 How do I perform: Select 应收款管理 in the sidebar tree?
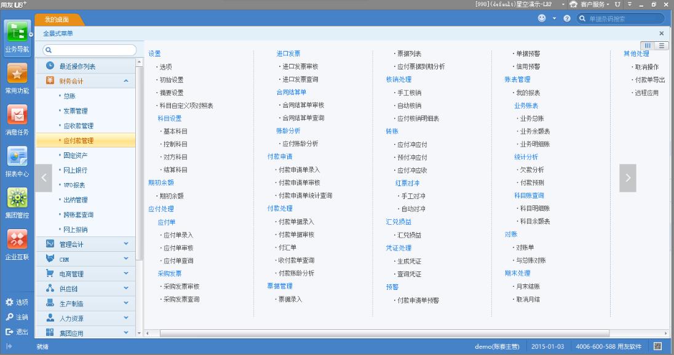coord(78,126)
